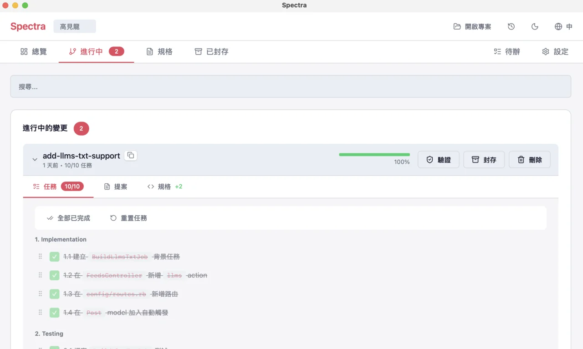Click the 刪除 delete button

point(529,160)
